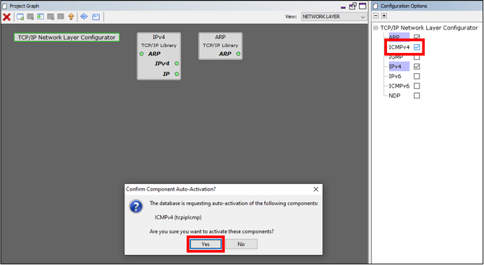
Task: Click Yes to confirm auto-activation
Action: [205, 244]
